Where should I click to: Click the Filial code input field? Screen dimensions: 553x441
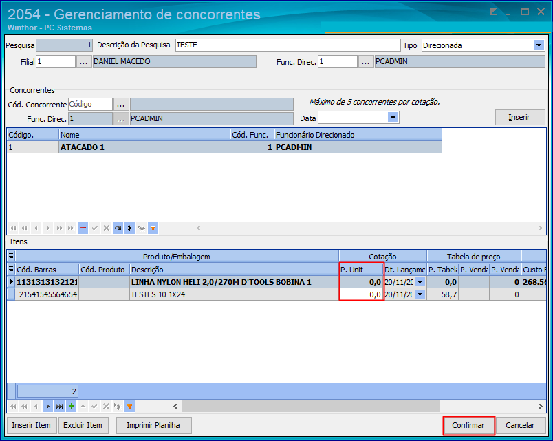[x=56, y=62]
